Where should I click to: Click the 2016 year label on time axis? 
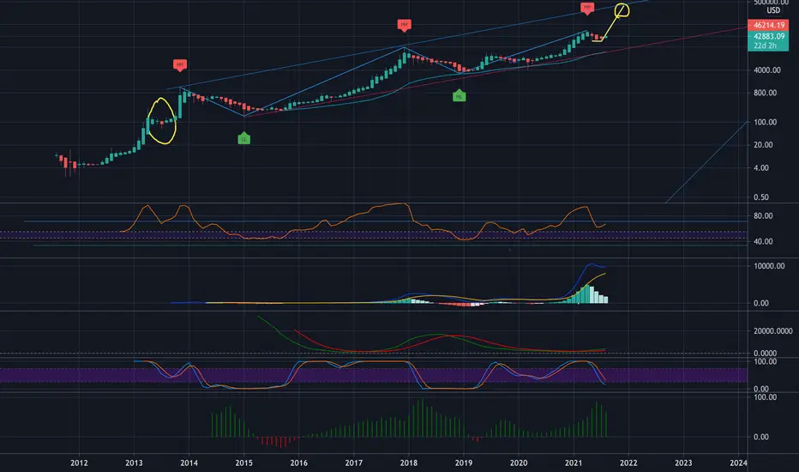point(299,463)
